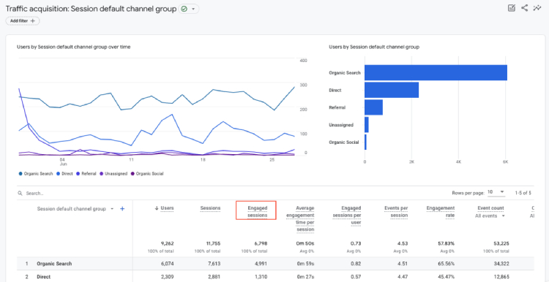
Task: Open the Rows per page dropdown
Action: 496,192
